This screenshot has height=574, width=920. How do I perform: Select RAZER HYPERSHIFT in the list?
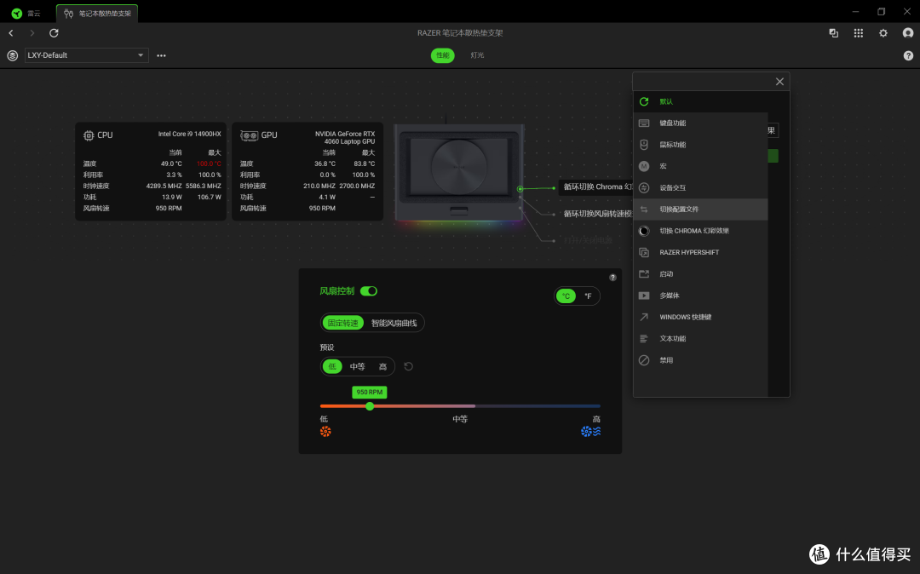[700, 252]
